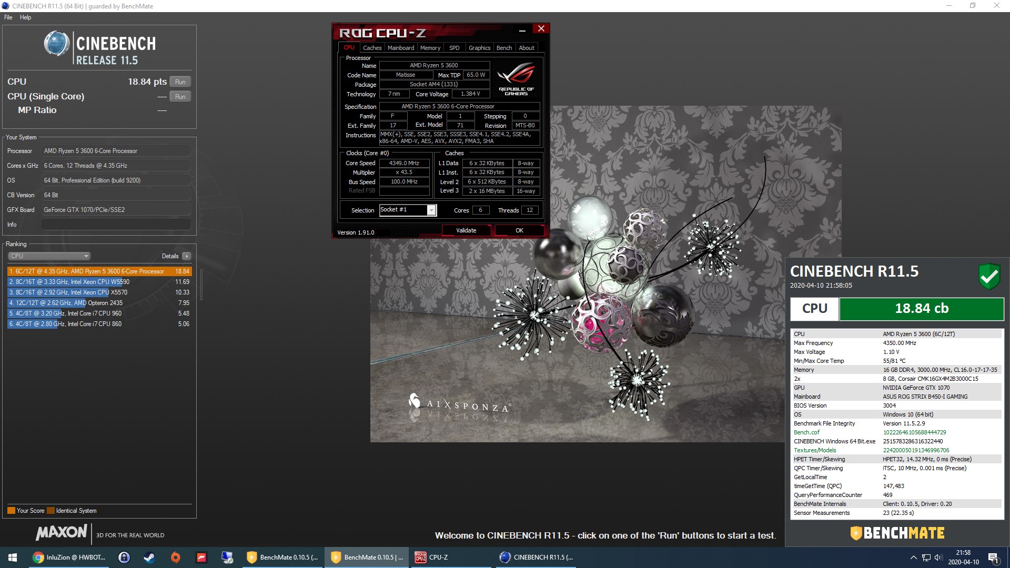Image resolution: width=1010 pixels, height=568 pixels.
Task: Select the Xeon X5570 ranking entry
Action: click(x=99, y=292)
